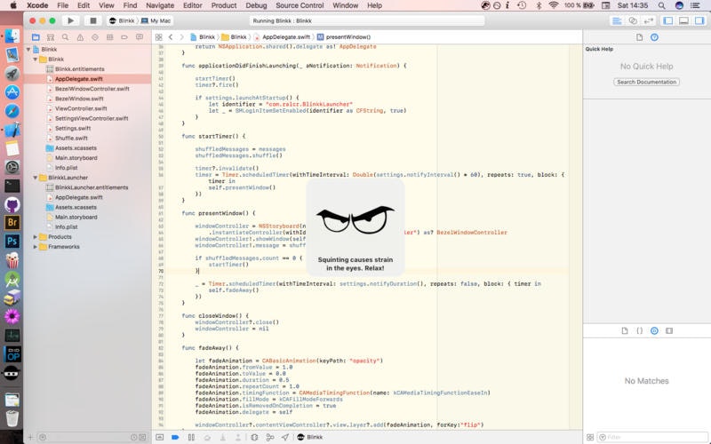Open the presentWindow() jump bar menu
The image size is (711, 444).
pos(344,37)
